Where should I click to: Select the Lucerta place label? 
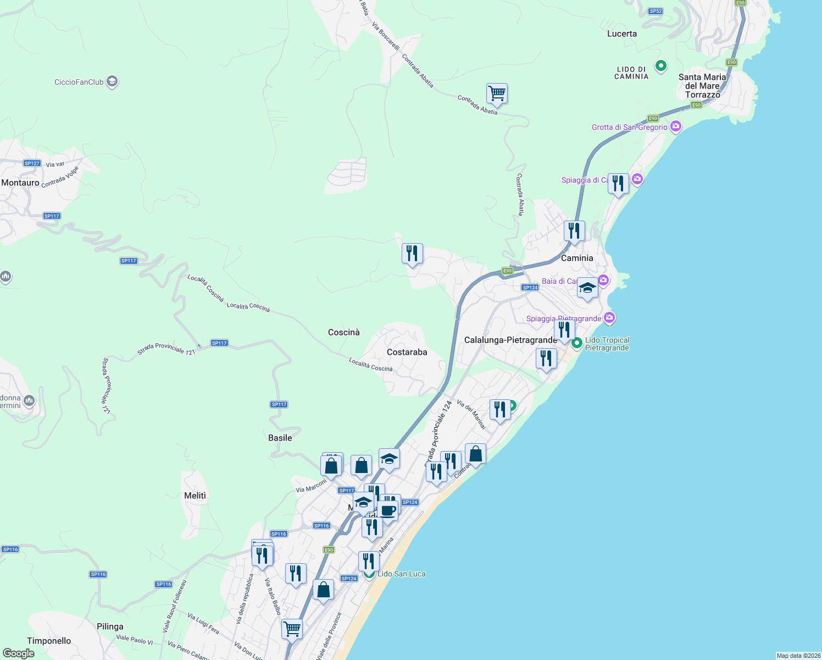pos(622,34)
